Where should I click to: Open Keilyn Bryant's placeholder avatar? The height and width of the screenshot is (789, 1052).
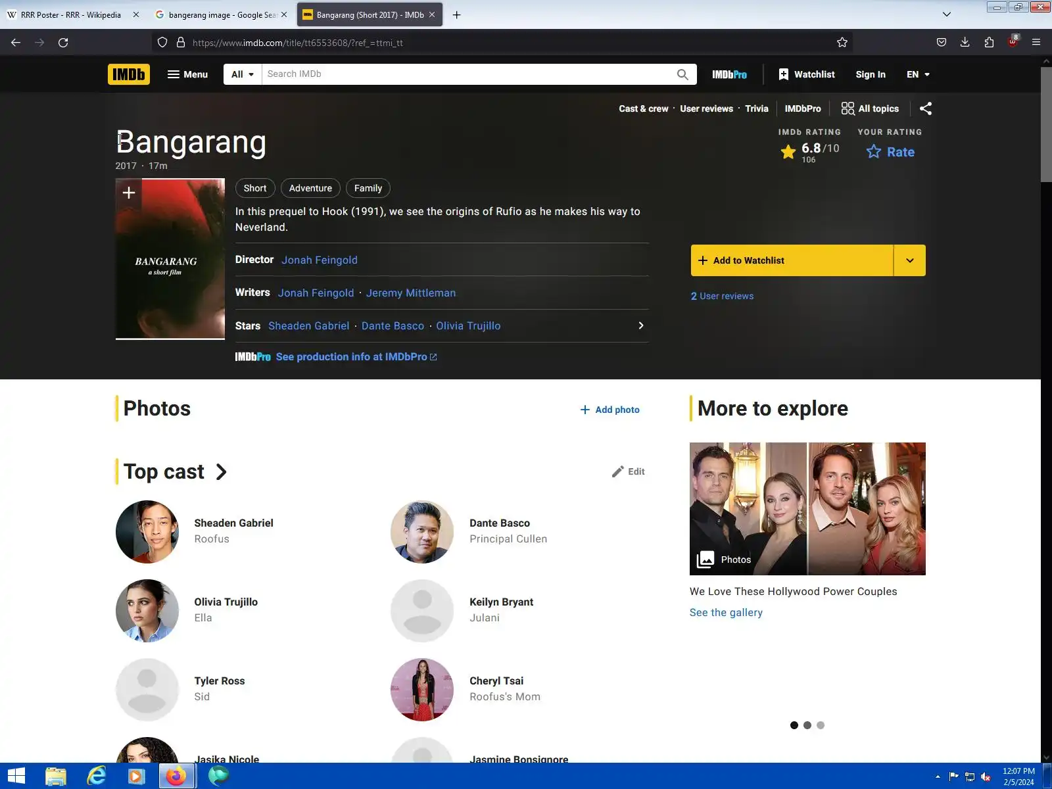422,611
